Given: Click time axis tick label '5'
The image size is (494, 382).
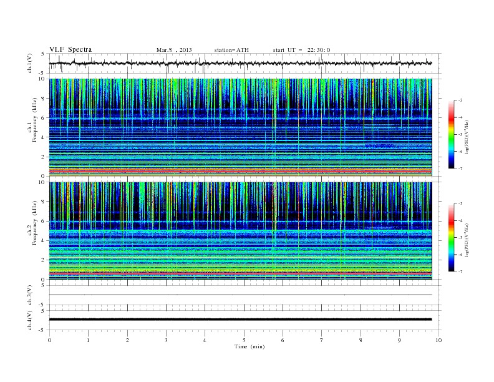Looking at the screenshot, I should [244, 340].
